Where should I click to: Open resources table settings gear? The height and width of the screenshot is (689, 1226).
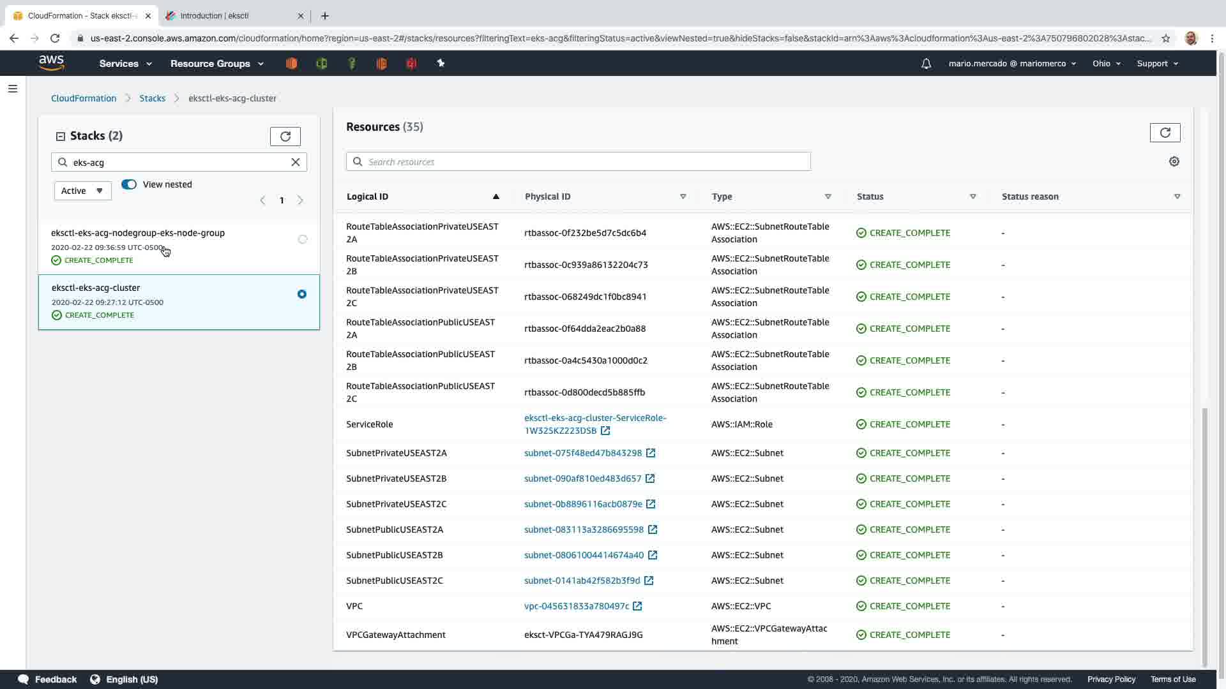click(x=1174, y=162)
